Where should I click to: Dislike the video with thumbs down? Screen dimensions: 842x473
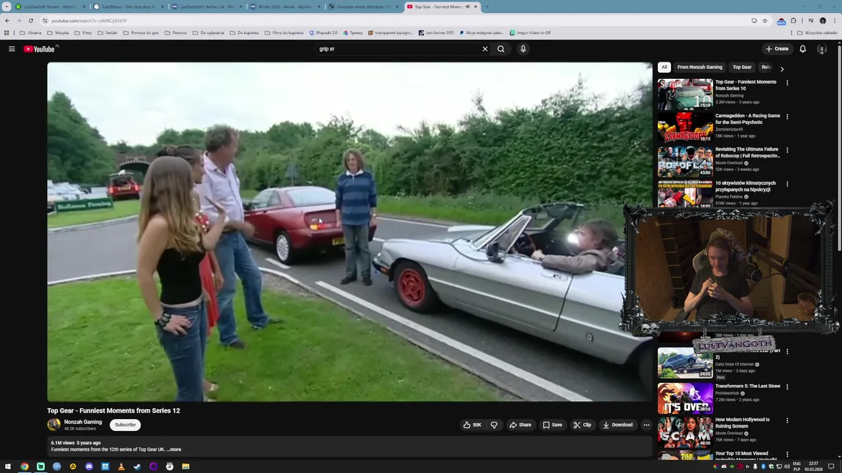point(494,425)
